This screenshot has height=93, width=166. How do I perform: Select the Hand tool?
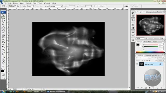point(3,64)
